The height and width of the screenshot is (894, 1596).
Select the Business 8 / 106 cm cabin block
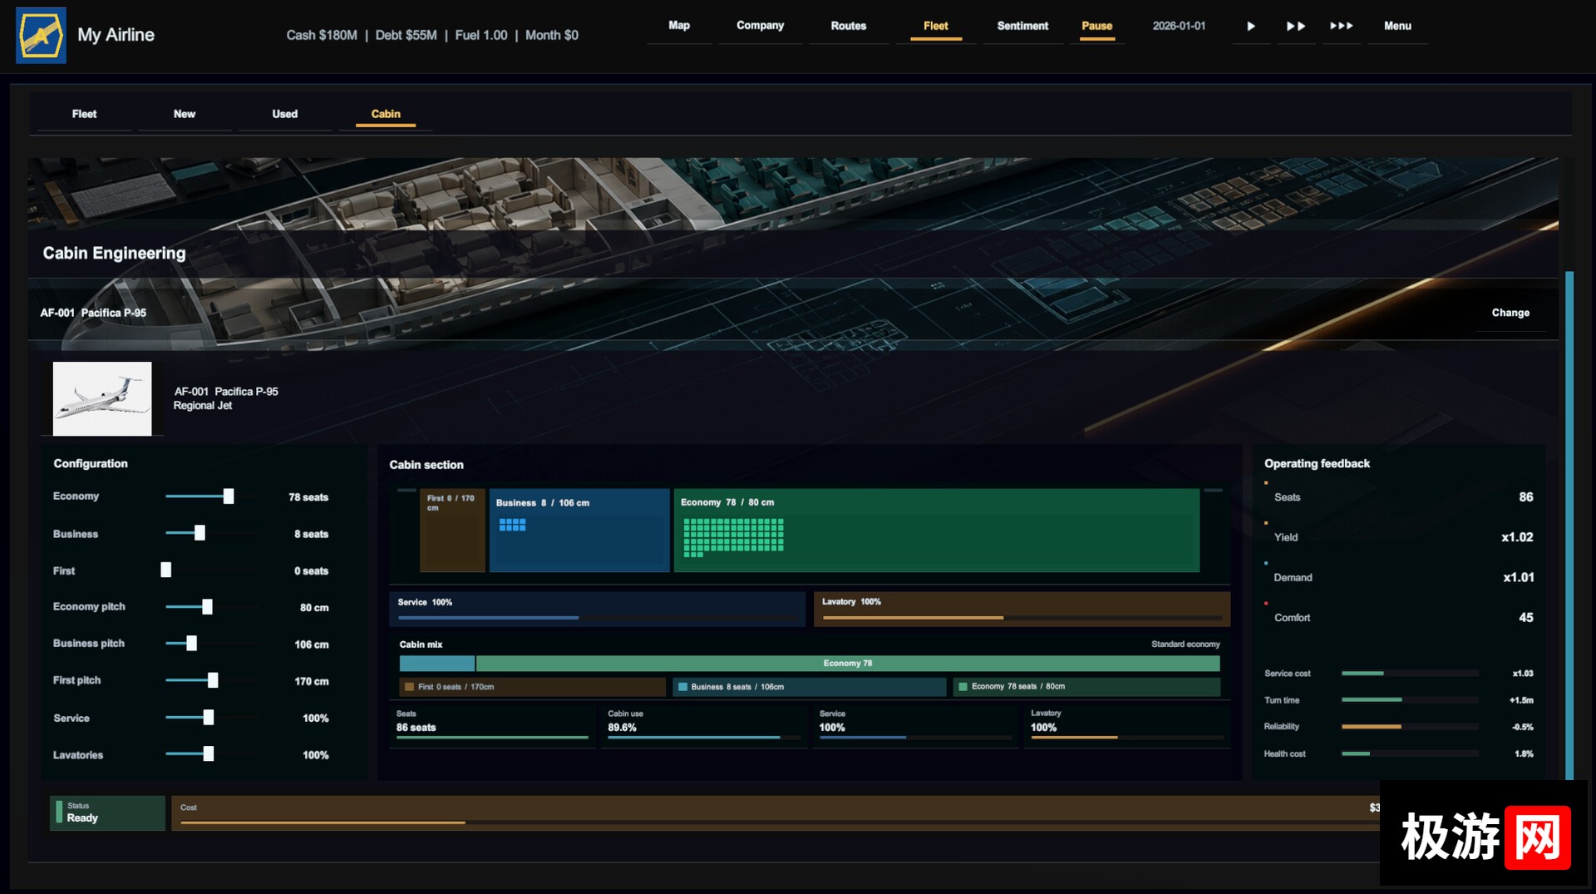579,531
